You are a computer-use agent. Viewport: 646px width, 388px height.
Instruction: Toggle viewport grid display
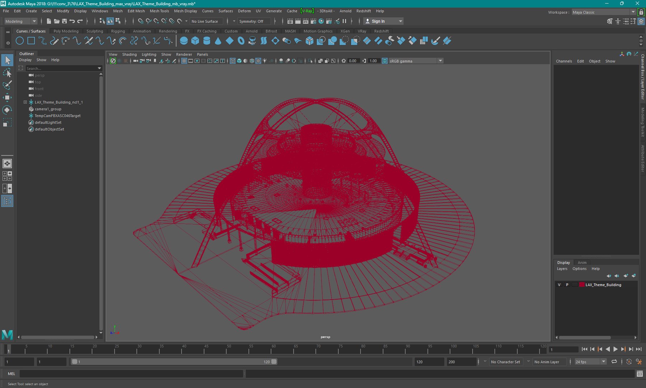184,61
